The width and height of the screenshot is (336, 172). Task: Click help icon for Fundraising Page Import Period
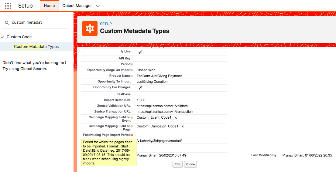(132, 135)
